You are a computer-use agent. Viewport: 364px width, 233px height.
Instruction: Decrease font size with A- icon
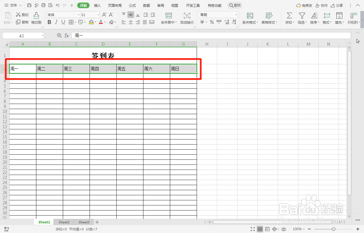click(111, 15)
